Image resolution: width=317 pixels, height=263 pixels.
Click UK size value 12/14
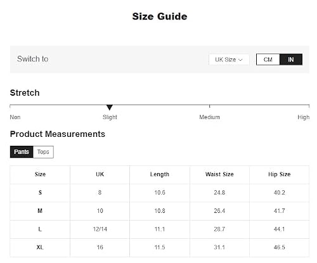coord(100,229)
